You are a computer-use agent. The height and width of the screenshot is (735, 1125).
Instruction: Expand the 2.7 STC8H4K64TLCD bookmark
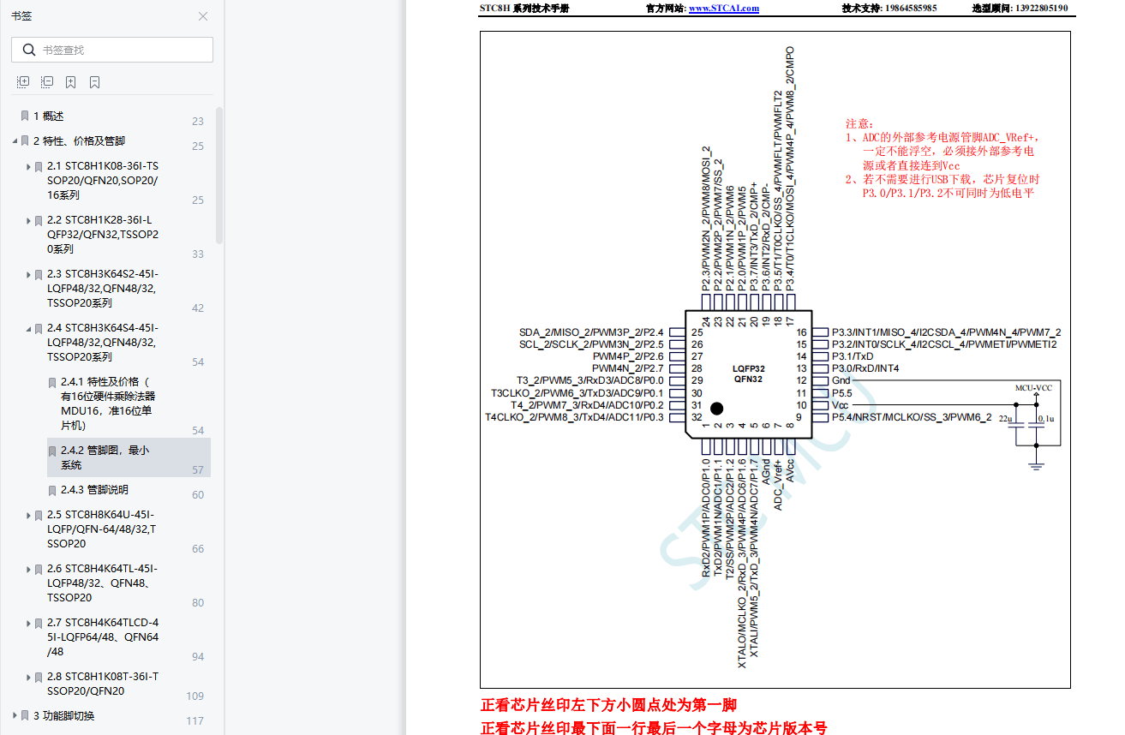pyautogui.click(x=28, y=624)
